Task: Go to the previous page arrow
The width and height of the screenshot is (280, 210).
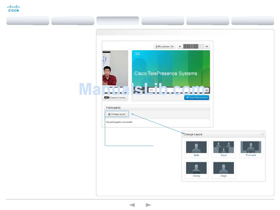Action: point(132,205)
